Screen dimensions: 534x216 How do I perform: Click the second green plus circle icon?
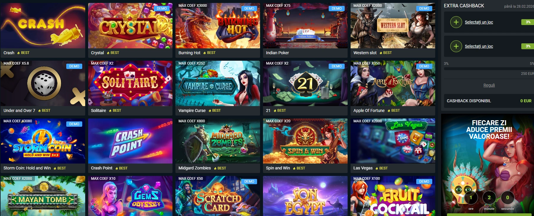click(x=456, y=46)
